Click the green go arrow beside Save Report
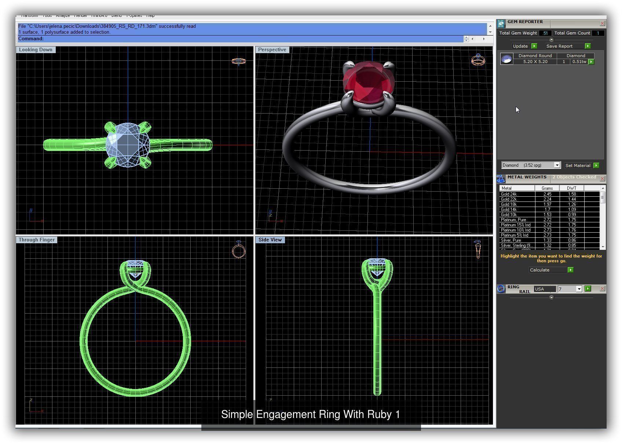 (x=588, y=46)
